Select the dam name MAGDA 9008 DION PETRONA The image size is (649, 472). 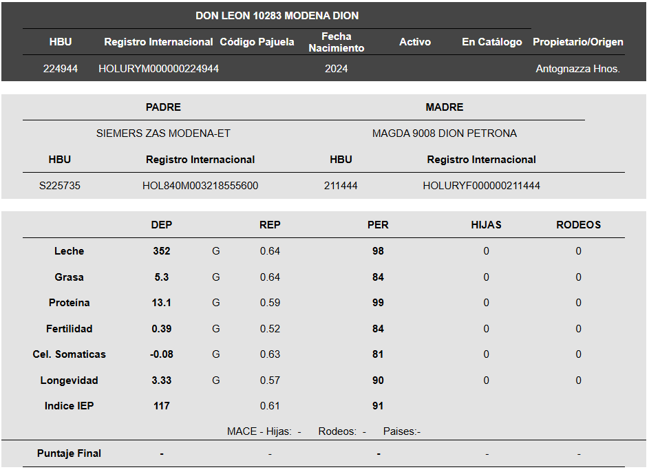444,133
